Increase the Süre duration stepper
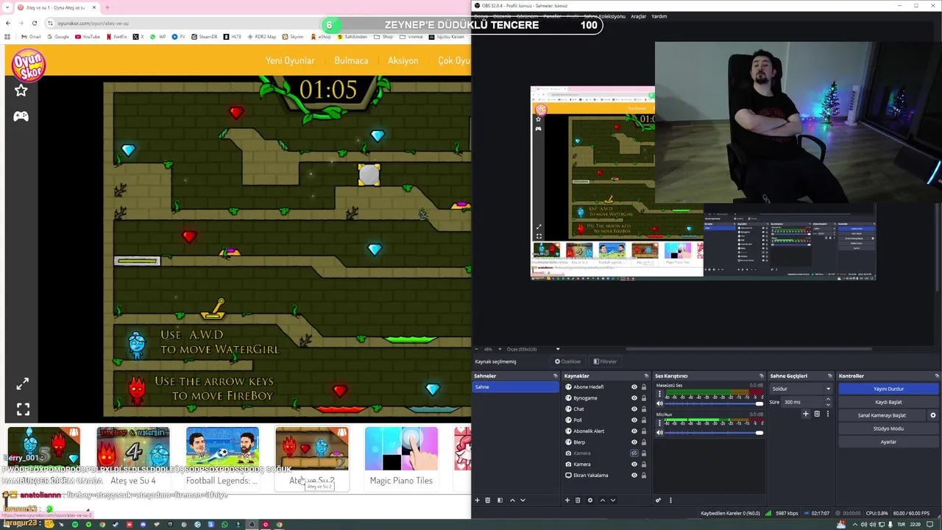Image resolution: width=942 pixels, height=530 pixels. click(828, 400)
